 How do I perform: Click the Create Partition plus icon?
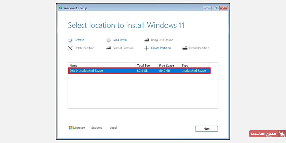[x=147, y=48]
